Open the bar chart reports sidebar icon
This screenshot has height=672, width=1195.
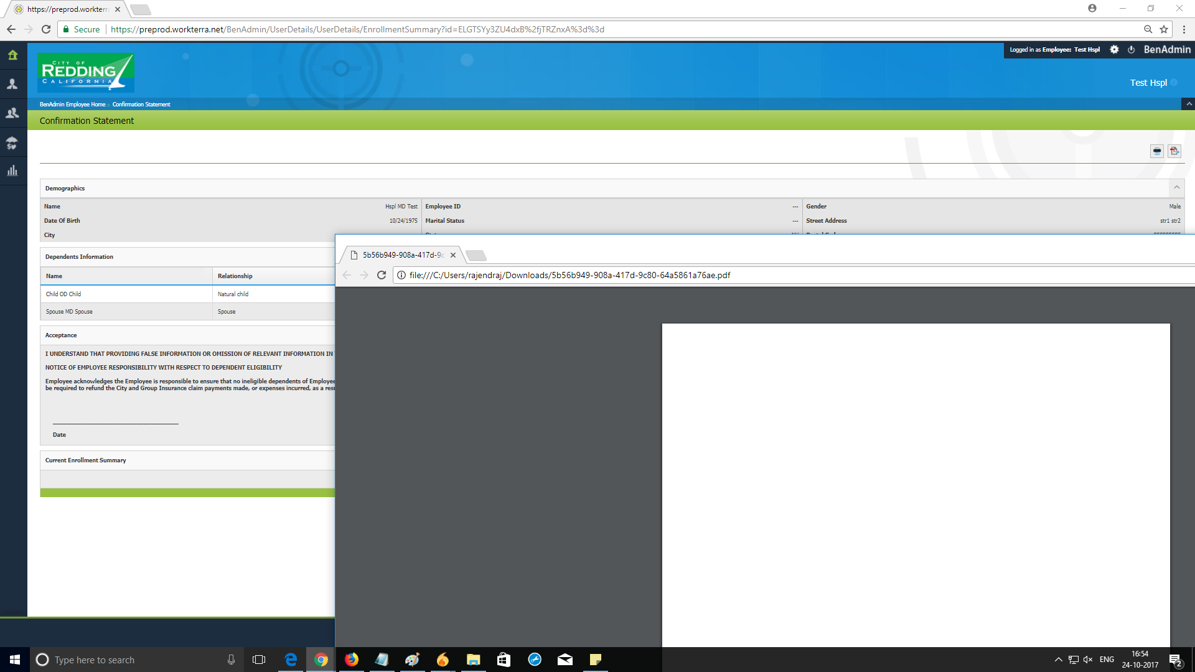tap(12, 170)
